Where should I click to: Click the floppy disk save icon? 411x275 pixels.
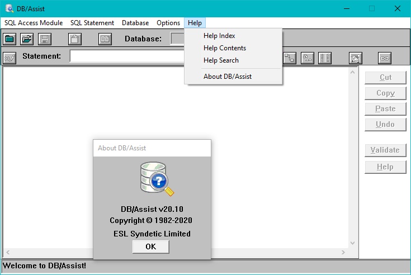click(44, 39)
